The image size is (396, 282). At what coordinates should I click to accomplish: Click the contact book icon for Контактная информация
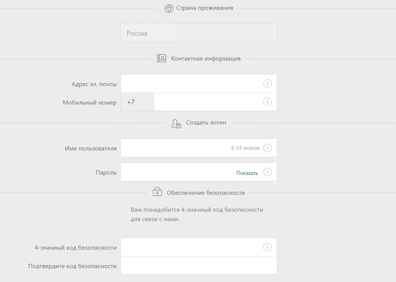click(161, 58)
